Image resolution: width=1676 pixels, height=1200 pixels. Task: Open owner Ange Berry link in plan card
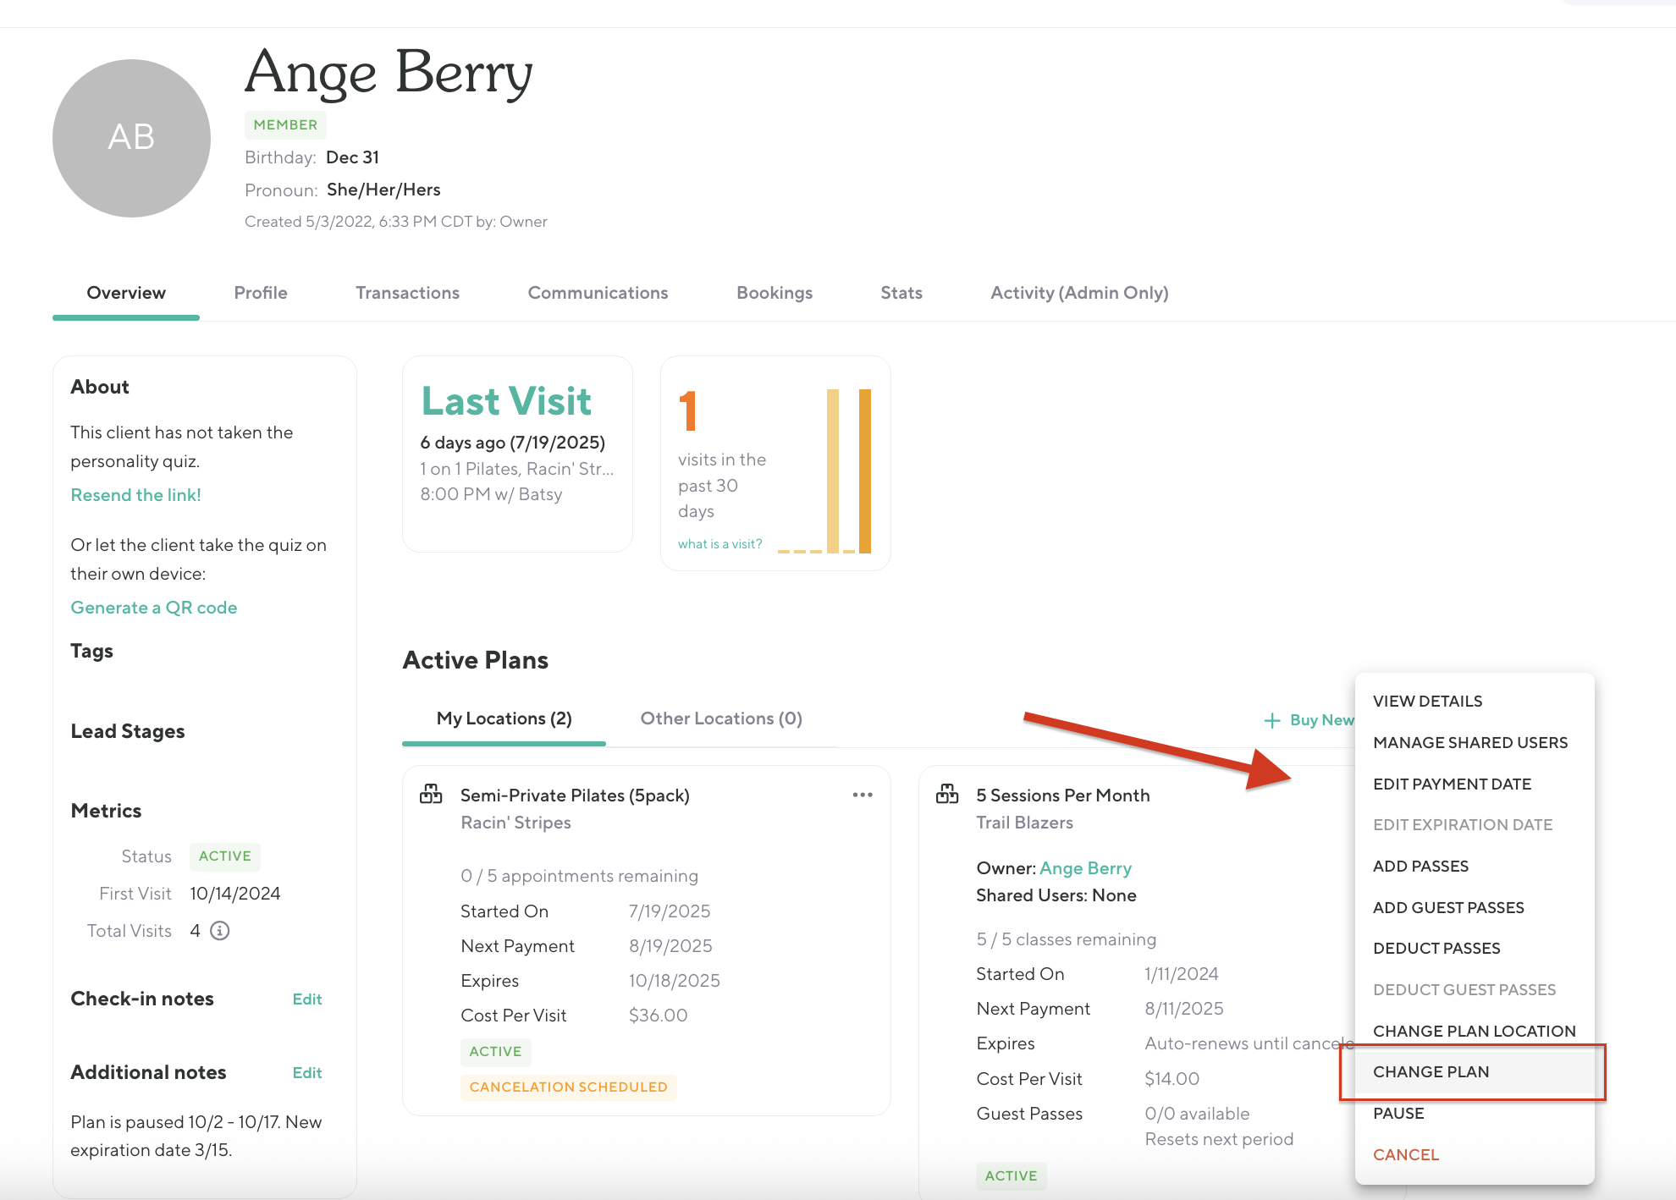[x=1085, y=868]
